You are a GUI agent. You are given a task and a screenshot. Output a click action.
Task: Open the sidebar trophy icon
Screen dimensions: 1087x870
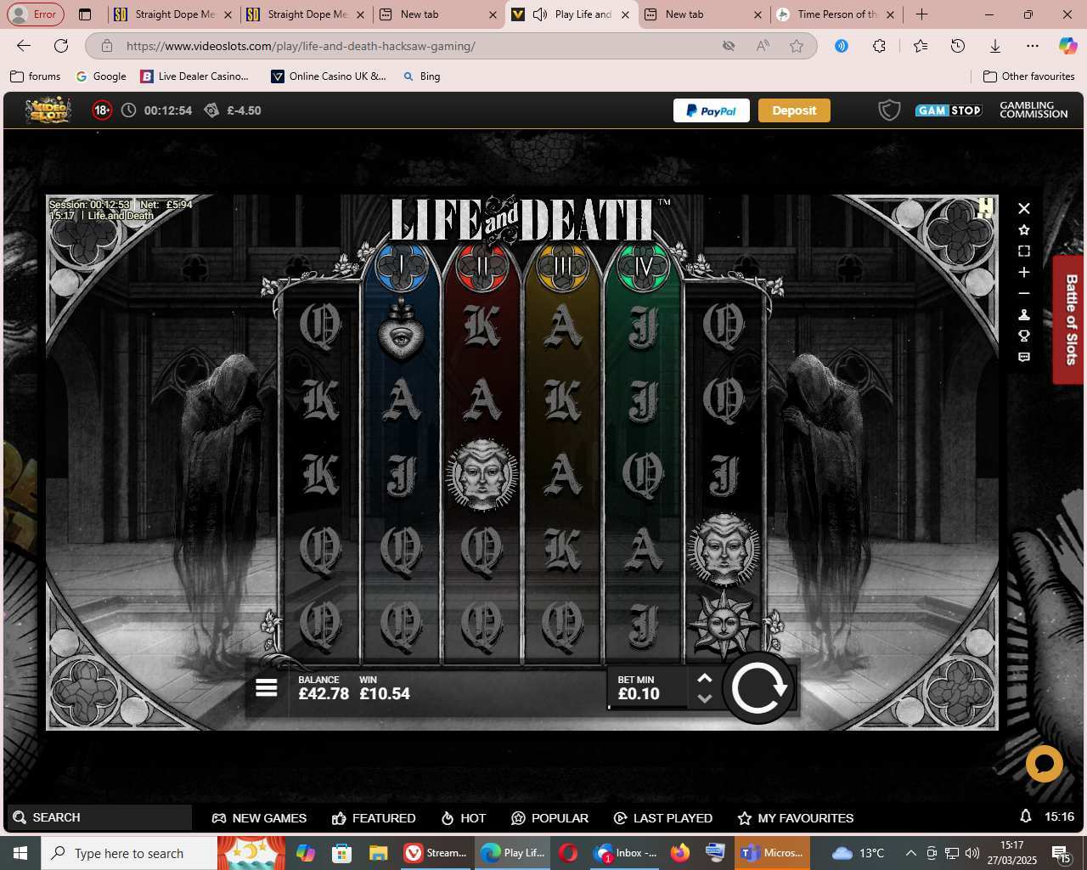point(1024,336)
